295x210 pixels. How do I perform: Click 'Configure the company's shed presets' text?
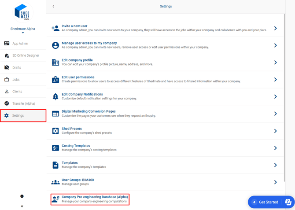87,133
